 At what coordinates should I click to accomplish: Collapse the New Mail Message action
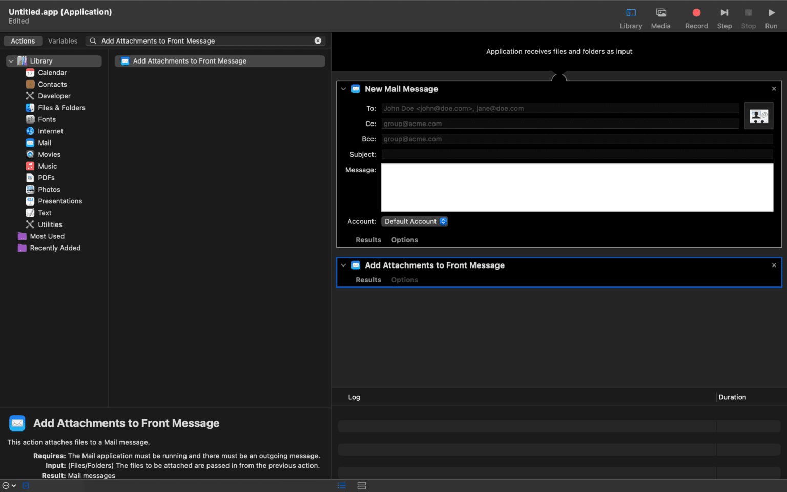pos(343,89)
